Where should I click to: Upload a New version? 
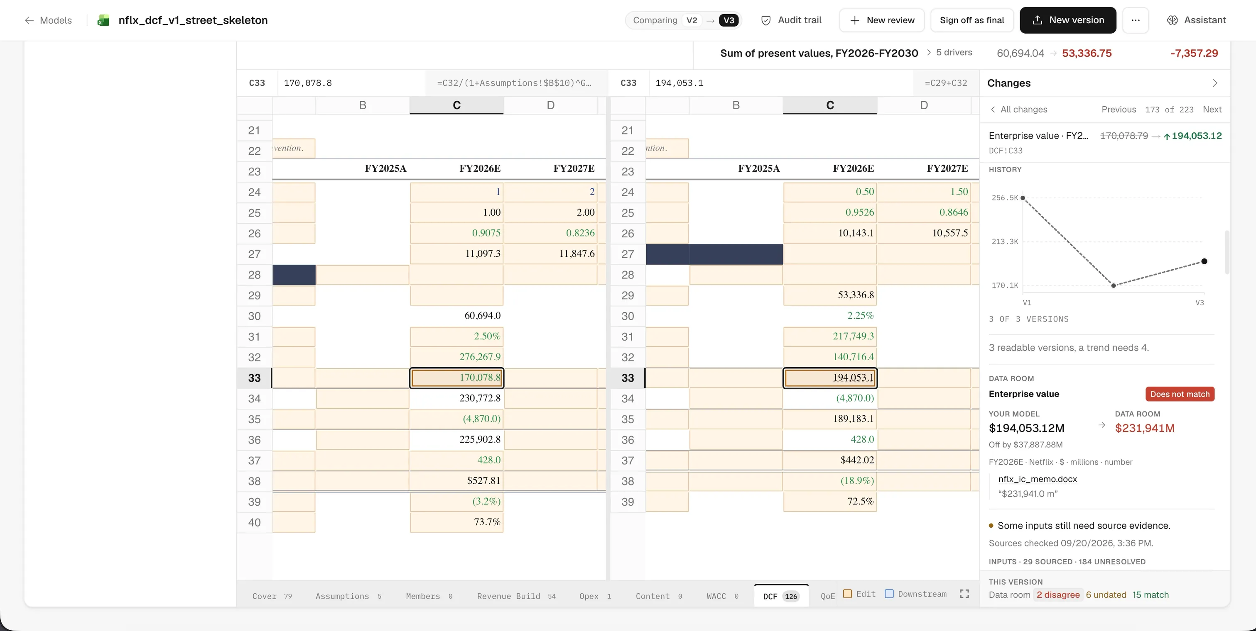[x=1067, y=20]
